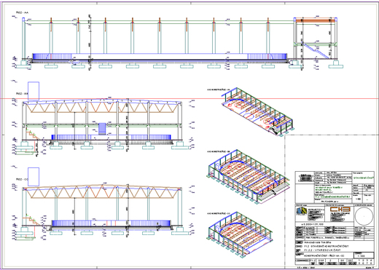
Task: Click the blue rectangle above ŘEZ - CC label
Action: pyautogui.click(x=34, y=177)
